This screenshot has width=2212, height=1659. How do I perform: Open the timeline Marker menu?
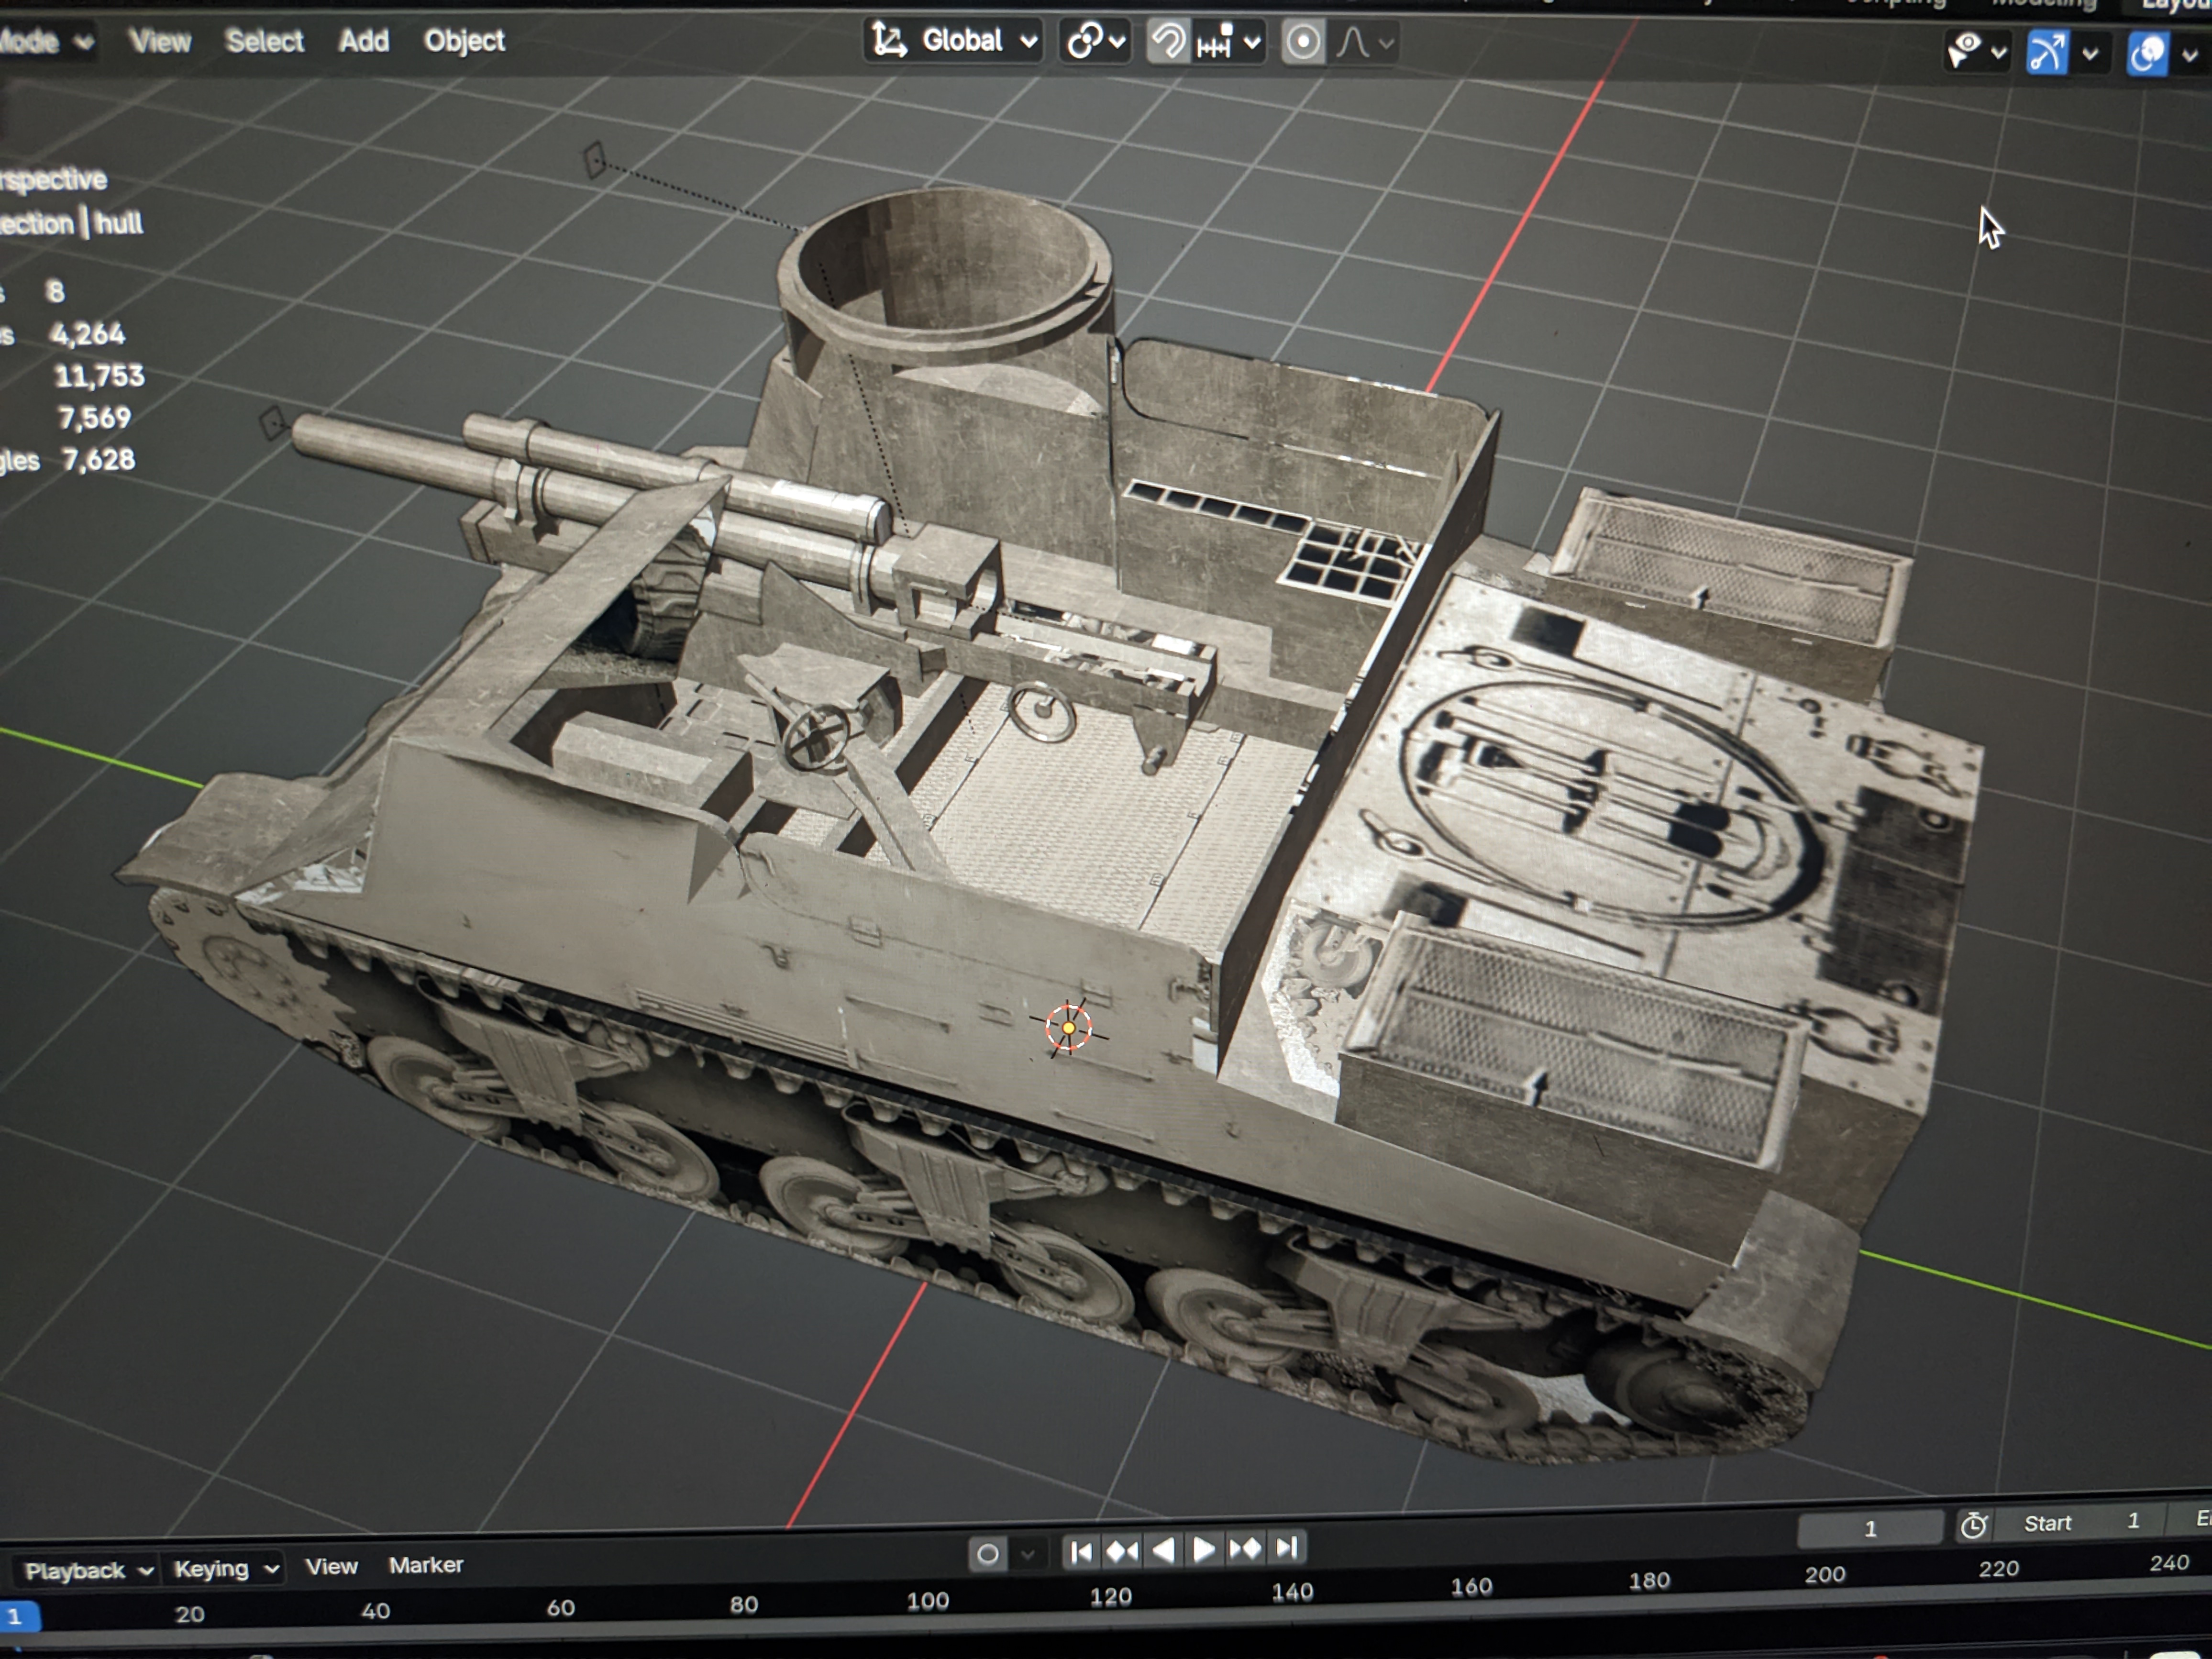pyautogui.click(x=426, y=1565)
